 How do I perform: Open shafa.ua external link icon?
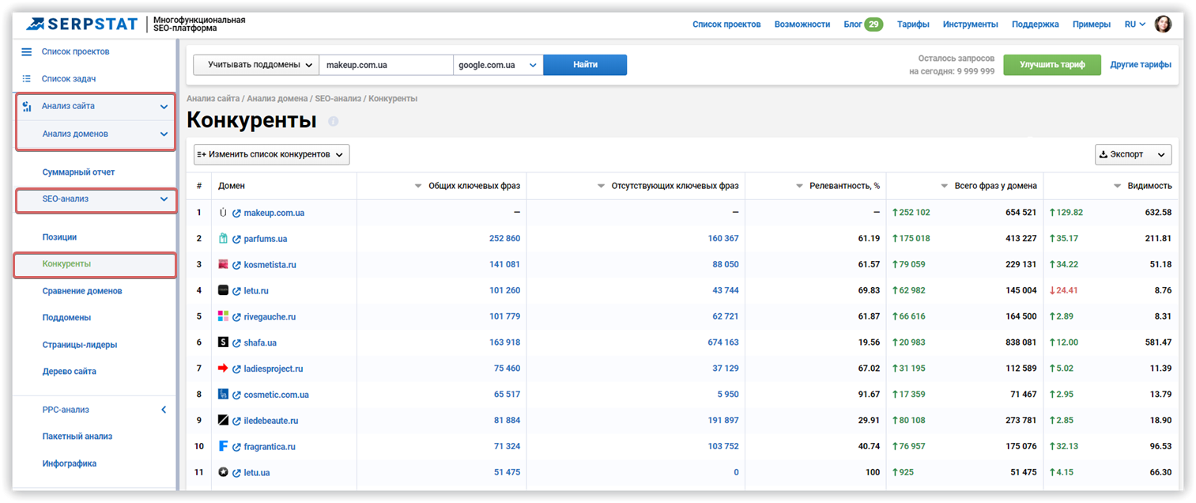click(x=236, y=343)
